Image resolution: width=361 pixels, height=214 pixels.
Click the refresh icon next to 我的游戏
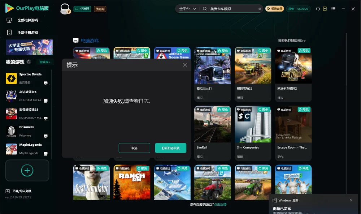point(29,62)
